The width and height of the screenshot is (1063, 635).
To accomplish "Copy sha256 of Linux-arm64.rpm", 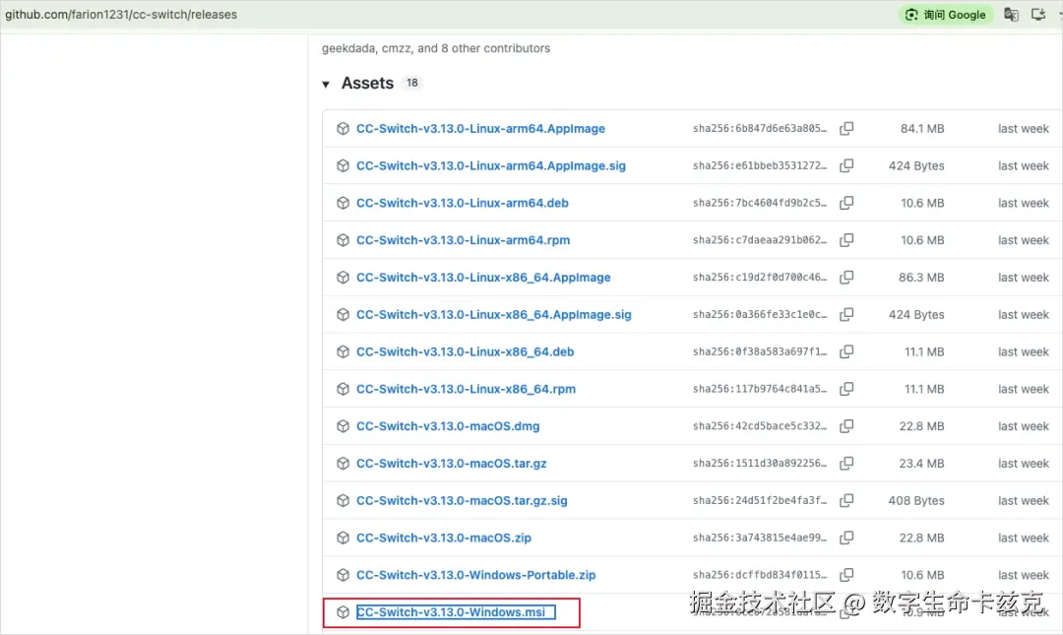I will [846, 240].
